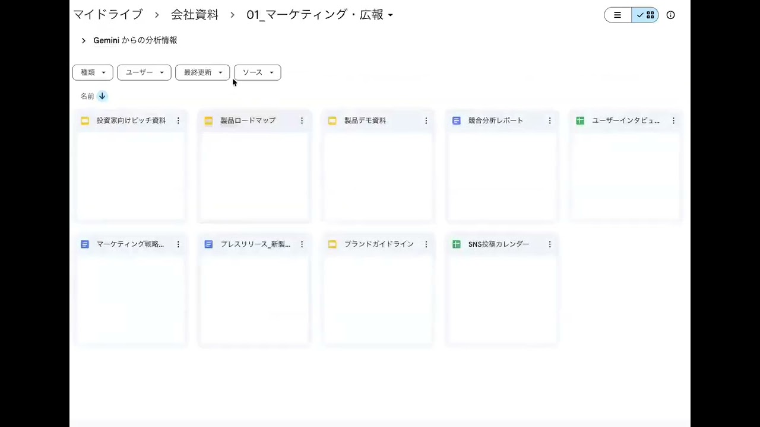This screenshot has height=427, width=760.
Task: Open more options for ユーザーインタビュー file
Action: pyautogui.click(x=673, y=120)
